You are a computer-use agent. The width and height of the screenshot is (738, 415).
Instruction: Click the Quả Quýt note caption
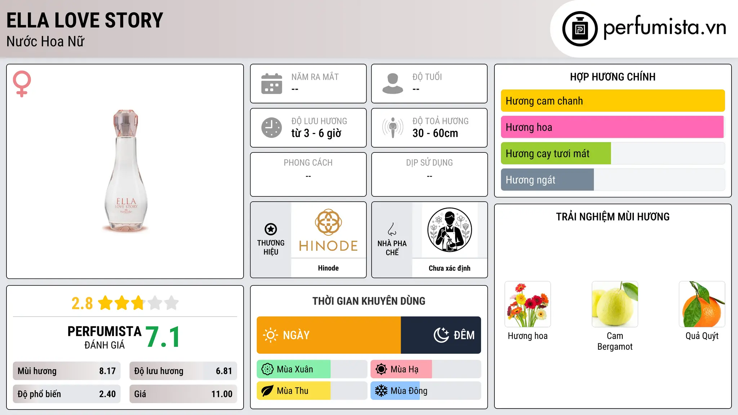[702, 336]
